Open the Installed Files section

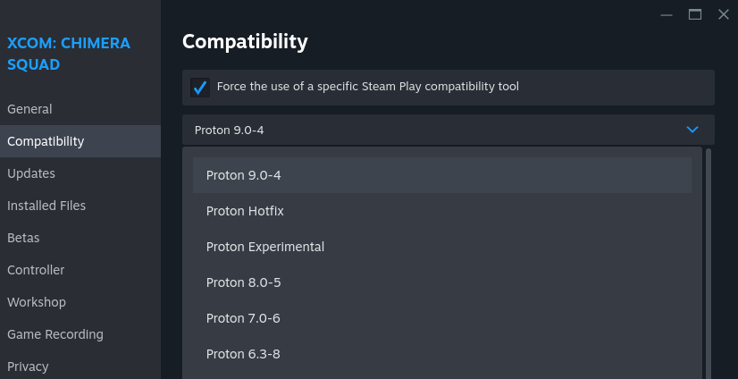[x=46, y=206]
